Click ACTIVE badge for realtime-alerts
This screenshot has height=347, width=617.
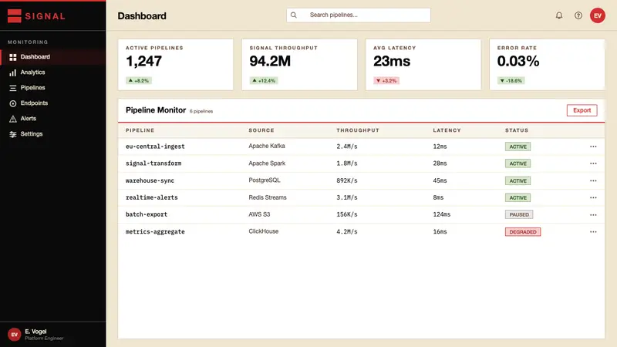pos(518,198)
